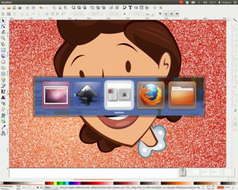
Task: Open the user account menu
Action: tap(225, 2)
